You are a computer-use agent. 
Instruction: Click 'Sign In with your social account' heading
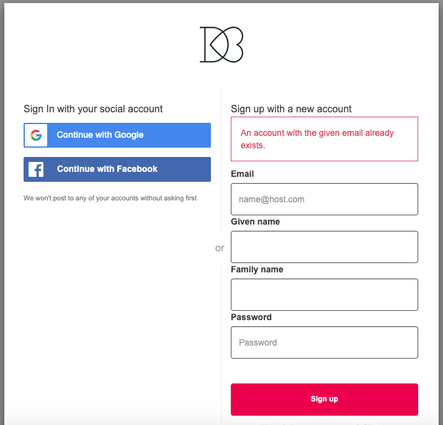pos(93,109)
